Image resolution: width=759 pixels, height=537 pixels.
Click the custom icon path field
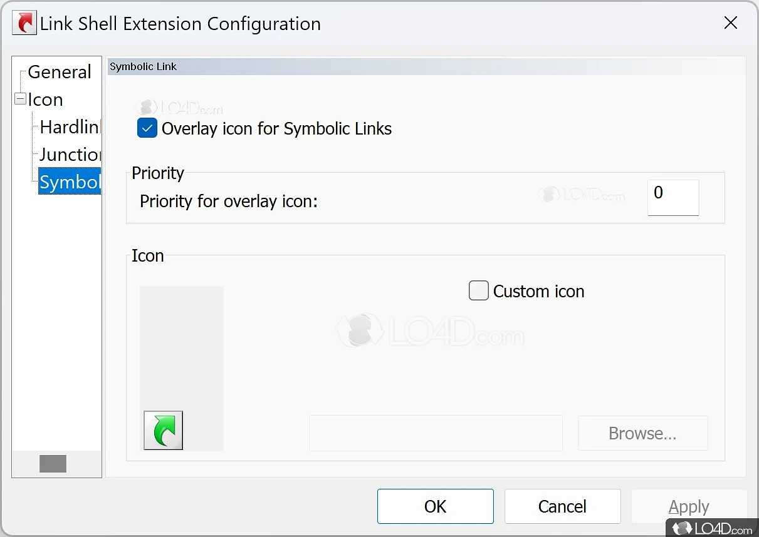(436, 433)
